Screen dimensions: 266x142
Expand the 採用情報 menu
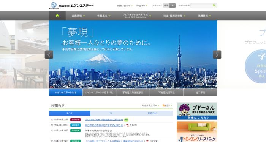click(204, 15)
